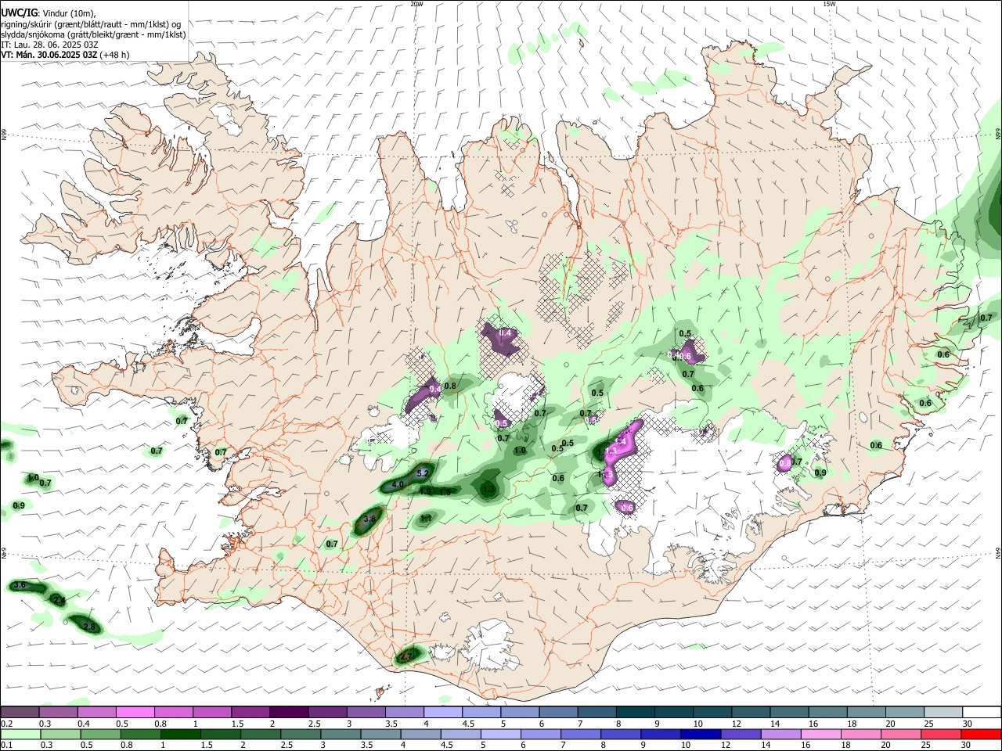This screenshot has height=751, width=1002.
Task: Select the pale green 0.1 rain legend swatch
Action: [x=20, y=735]
